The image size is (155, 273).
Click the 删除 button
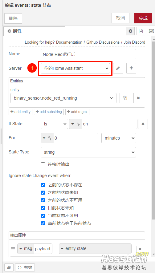click(x=13, y=18)
